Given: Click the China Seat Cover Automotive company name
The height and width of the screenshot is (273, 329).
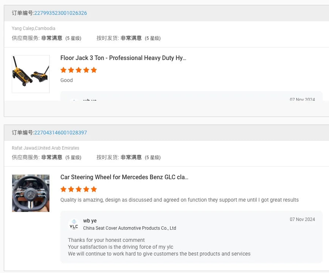Looking at the screenshot, I should (130, 228).
